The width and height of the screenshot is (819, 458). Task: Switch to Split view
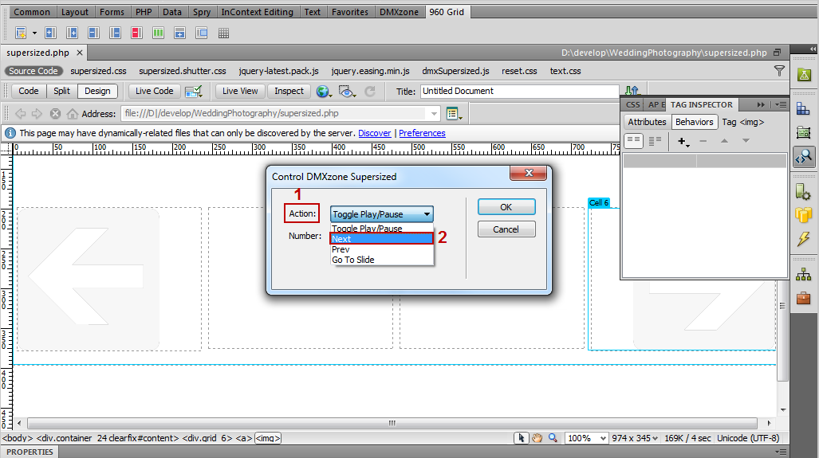tap(61, 91)
